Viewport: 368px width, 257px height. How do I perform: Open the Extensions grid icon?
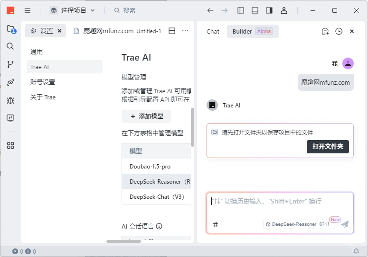pos(10,145)
